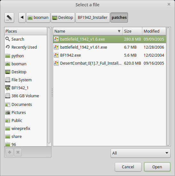This screenshot has width=175, height=176.
Task: Open BF1942_Installer path segment
Action: coord(92,18)
